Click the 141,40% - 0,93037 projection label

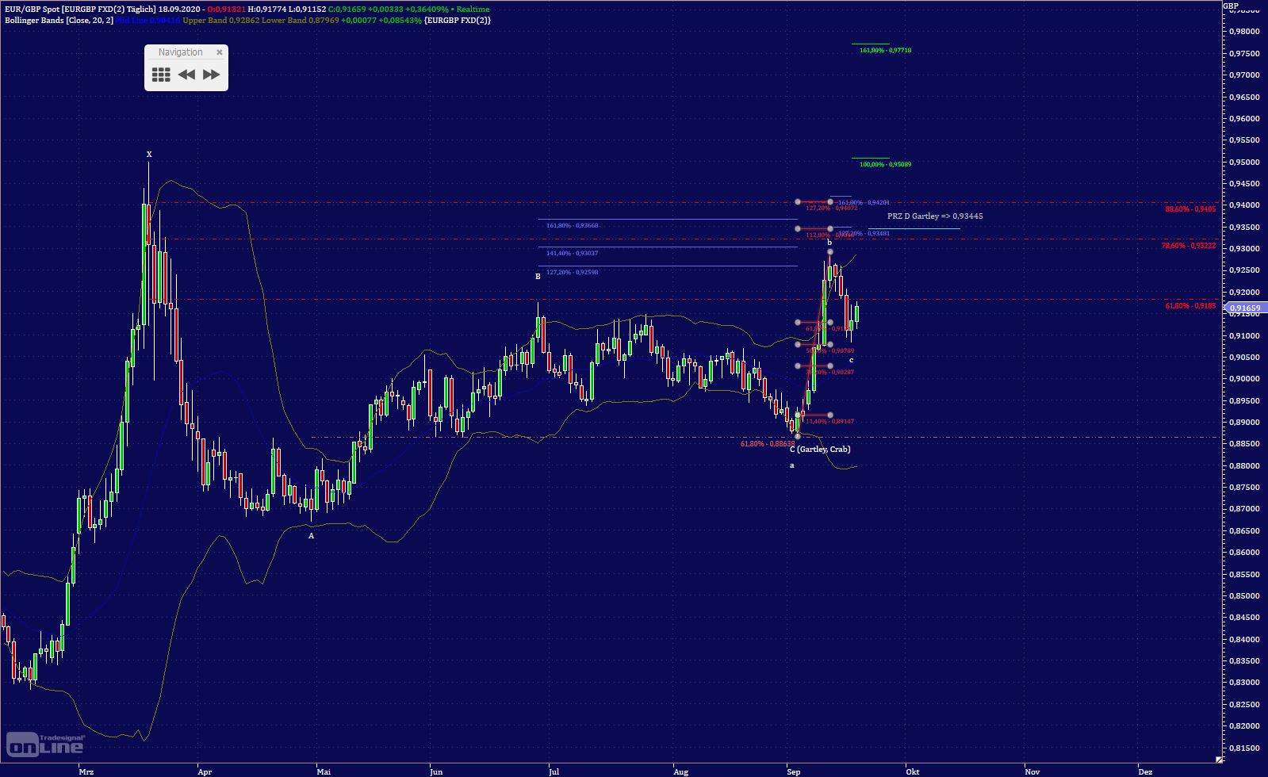click(572, 254)
